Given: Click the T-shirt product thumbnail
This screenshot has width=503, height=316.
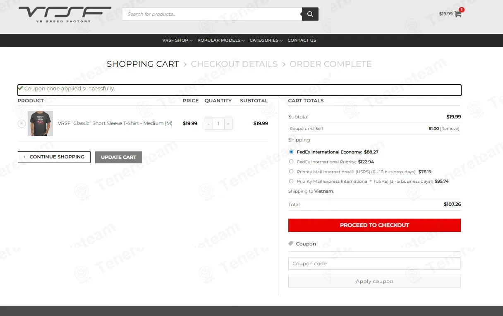Looking at the screenshot, I should pyautogui.click(x=40, y=123).
